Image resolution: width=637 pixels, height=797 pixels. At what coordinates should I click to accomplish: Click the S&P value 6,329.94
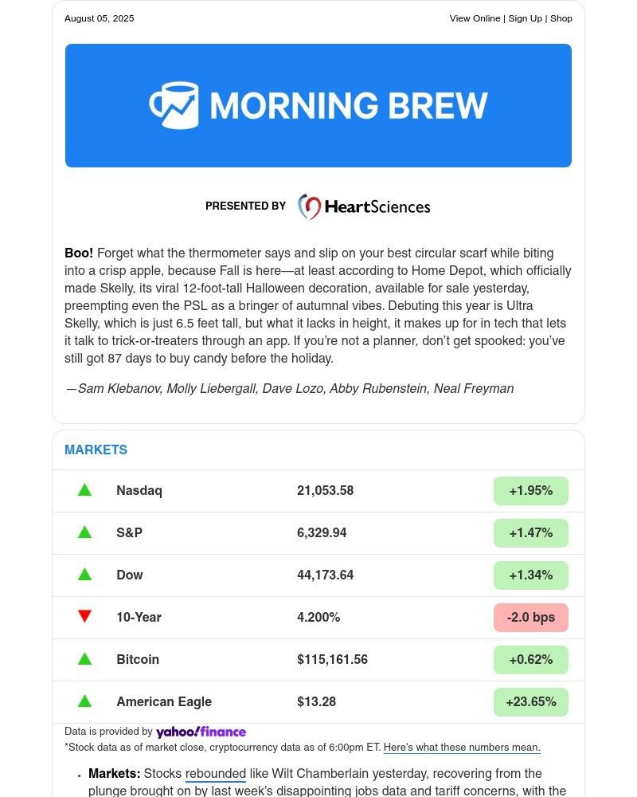pyautogui.click(x=322, y=533)
